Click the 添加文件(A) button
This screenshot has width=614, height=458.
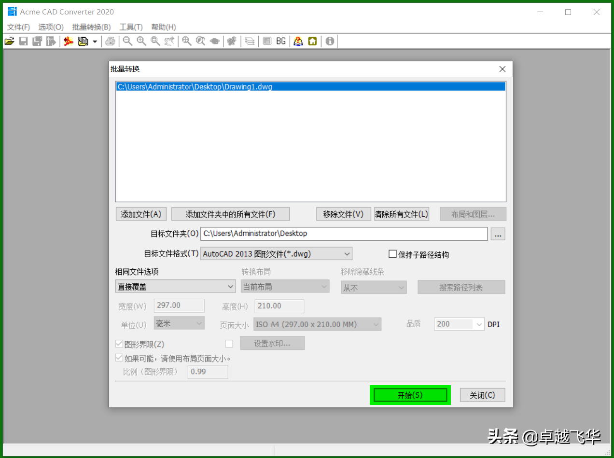141,214
